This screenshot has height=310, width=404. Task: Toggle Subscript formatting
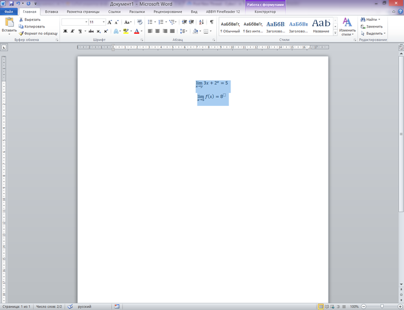pos(99,31)
